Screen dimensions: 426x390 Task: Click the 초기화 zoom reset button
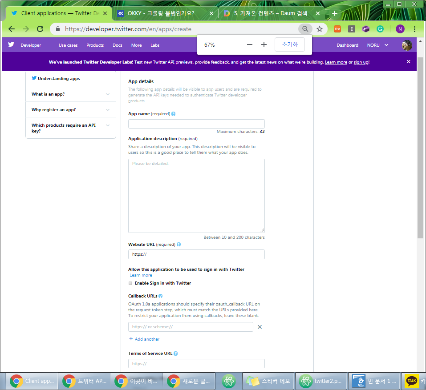(290, 44)
